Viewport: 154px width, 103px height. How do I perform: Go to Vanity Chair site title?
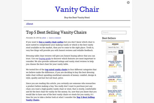point(77,10)
